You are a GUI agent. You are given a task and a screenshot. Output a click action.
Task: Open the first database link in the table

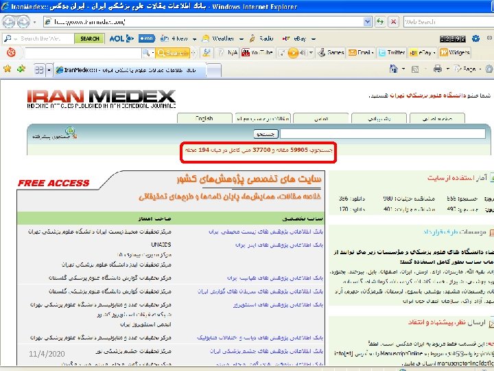pyautogui.click(x=266, y=232)
